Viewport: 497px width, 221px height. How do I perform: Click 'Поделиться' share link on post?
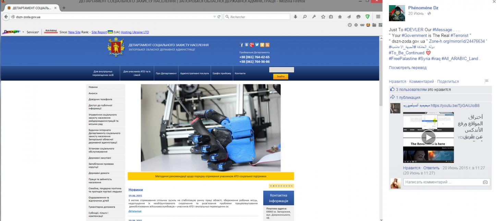[x=448, y=82]
